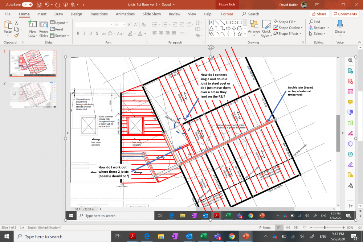This screenshot has height=242, width=363.
Task: Switch to Slide Sorter view in status bar
Action: (288, 227)
